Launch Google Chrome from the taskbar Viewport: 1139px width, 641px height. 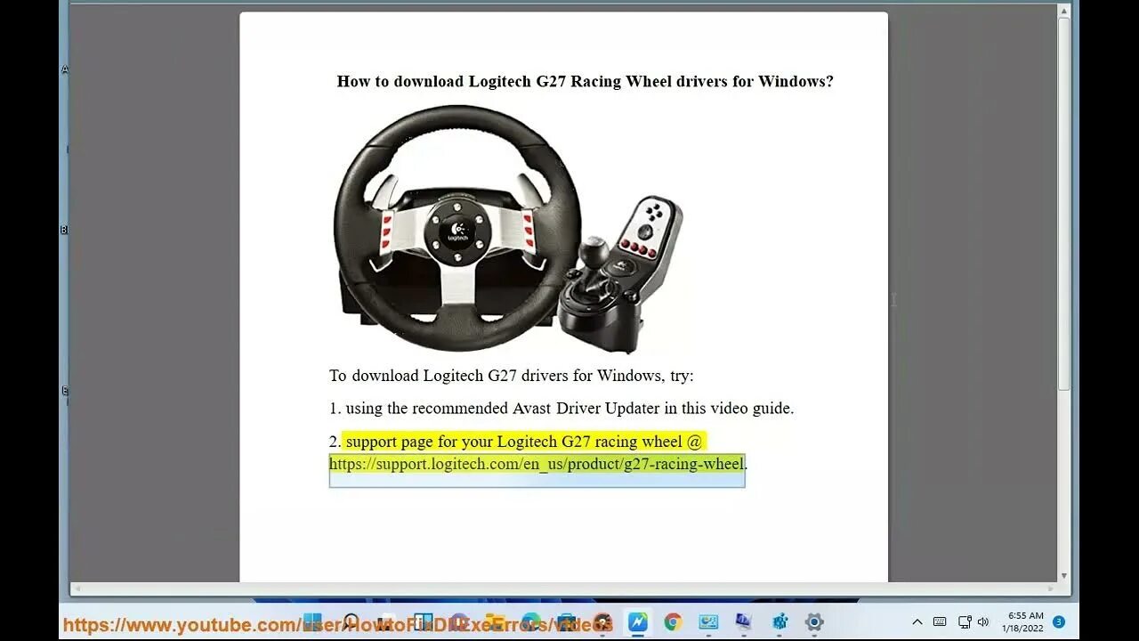(x=673, y=622)
